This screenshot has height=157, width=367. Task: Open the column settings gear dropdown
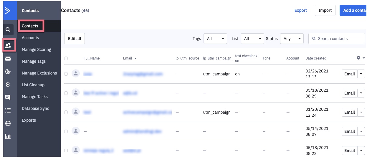tap(361, 58)
